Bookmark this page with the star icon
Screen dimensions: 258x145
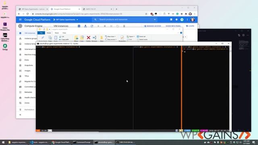(x=146, y=14)
